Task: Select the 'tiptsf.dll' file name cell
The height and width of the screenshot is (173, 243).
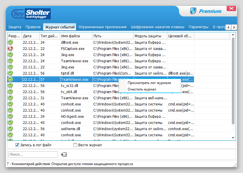Action: pyautogui.click(x=67, y=73)
